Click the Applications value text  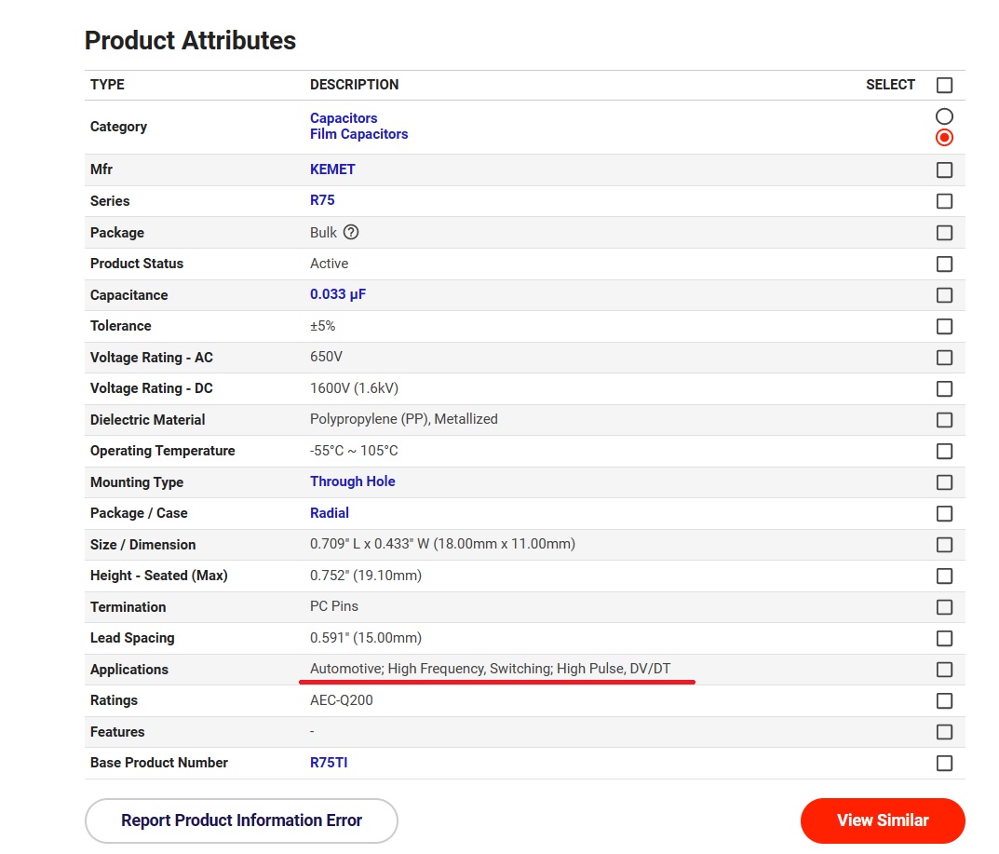coord(490,669)
